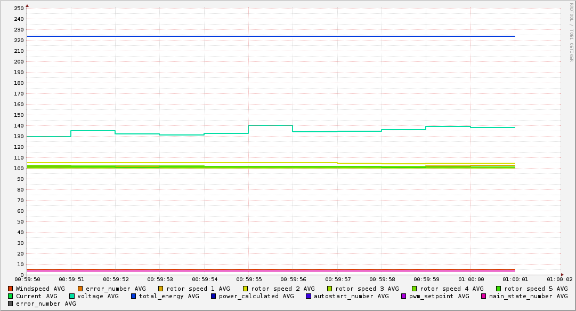
Task: Click the orange error_number AVG legend swatch
Action: point(80,289)
